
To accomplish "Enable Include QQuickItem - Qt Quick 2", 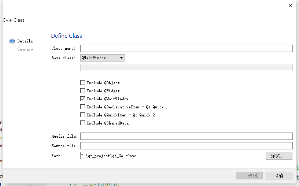I will 82,115.
